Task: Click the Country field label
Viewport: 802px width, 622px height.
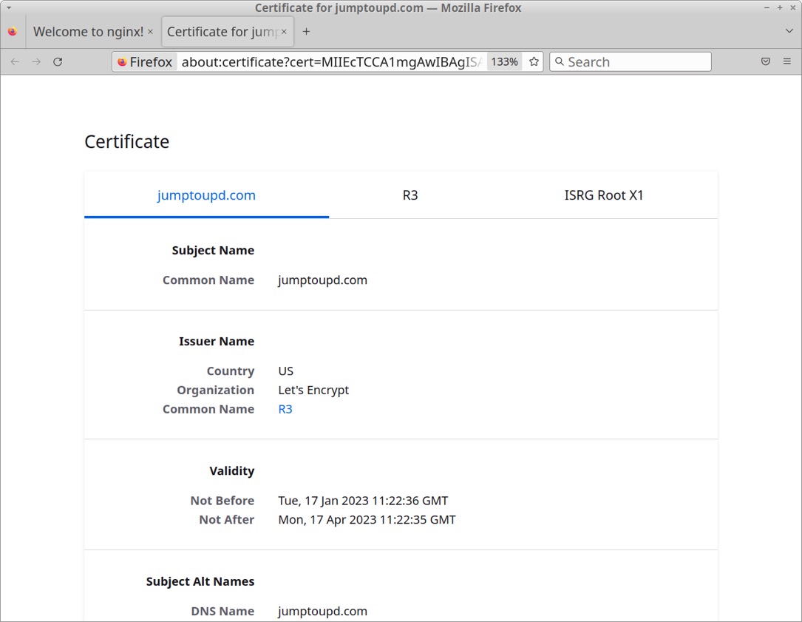Action: click(x=231, y=371)
